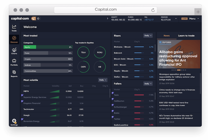Click moon badge beside Halliburton
The height and width of the screenshot is (140, 208).
pos(113,99)
